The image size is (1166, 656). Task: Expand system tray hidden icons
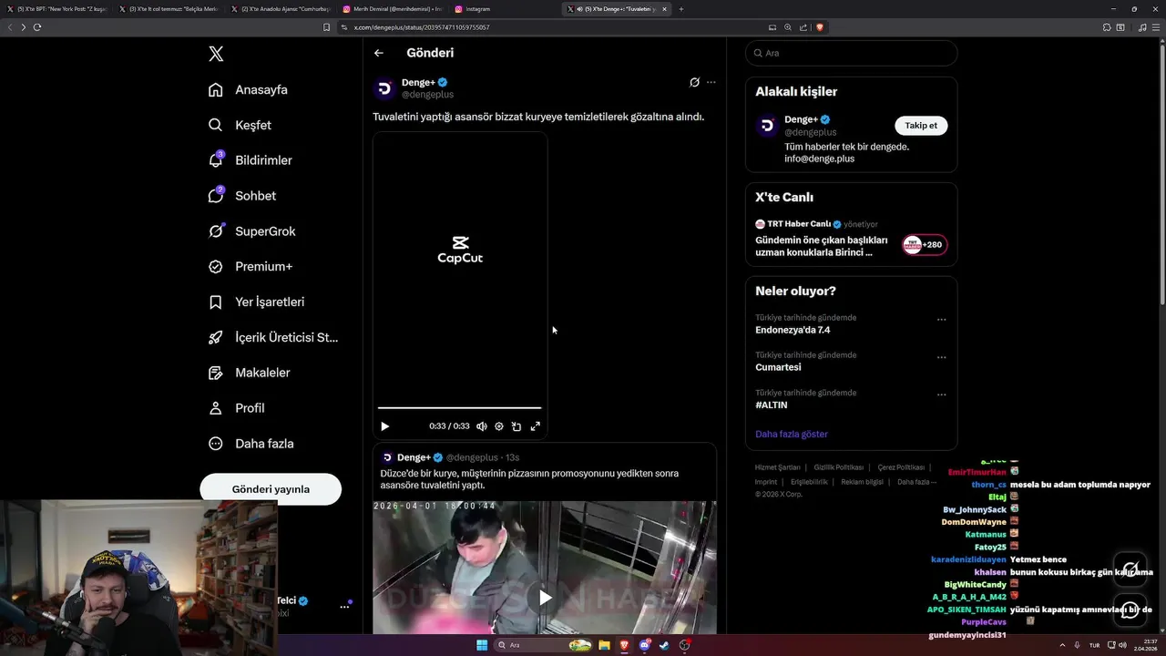1061,645
